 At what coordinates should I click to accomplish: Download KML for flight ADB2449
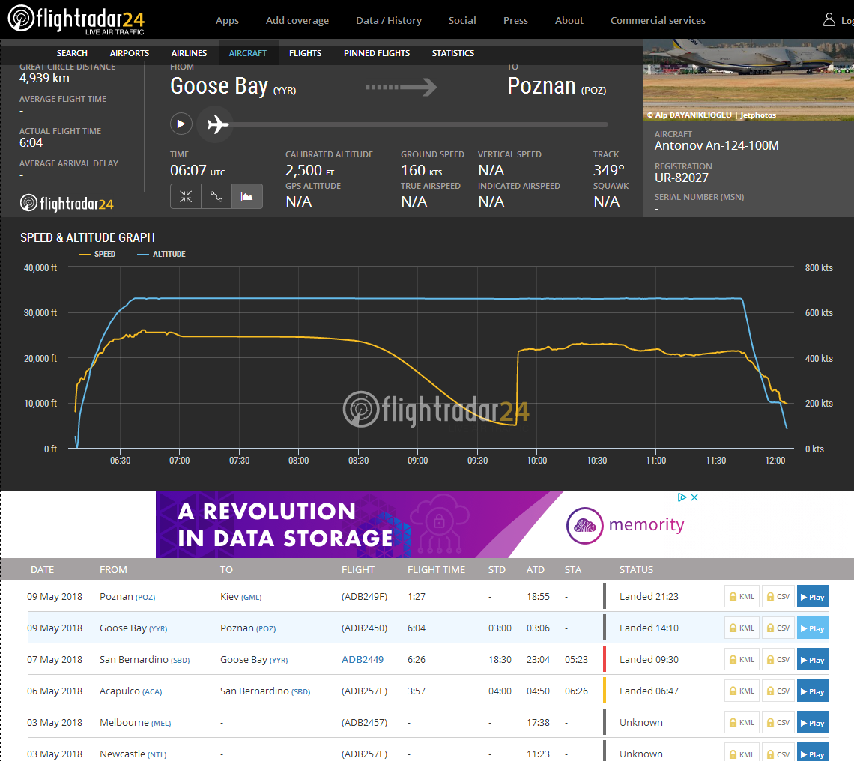click(742, 660)
